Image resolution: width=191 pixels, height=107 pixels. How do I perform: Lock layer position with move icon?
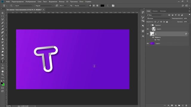tap(161, 22)
